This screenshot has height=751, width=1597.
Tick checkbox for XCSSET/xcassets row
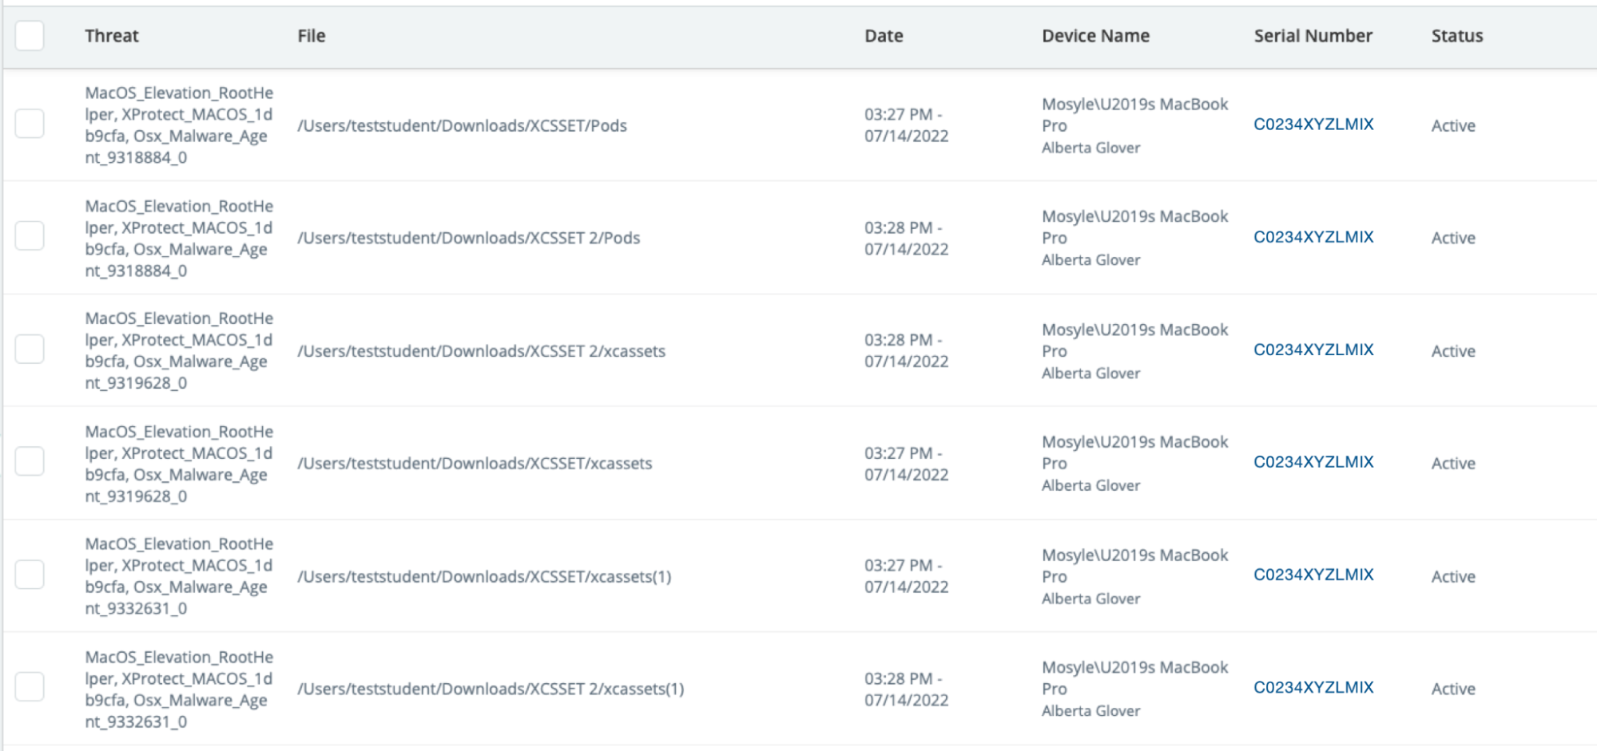point(30,462)
